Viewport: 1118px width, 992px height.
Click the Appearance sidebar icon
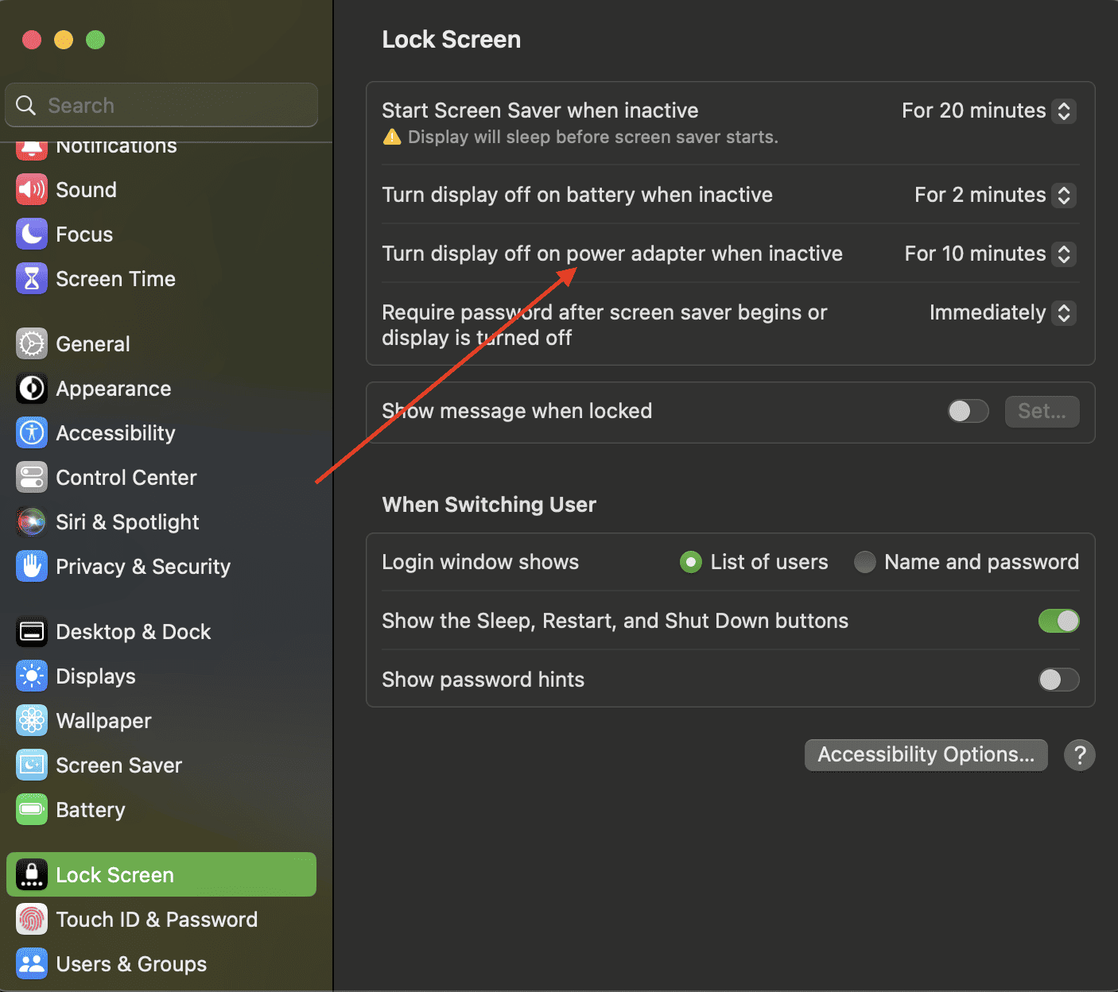(x=32, y=389)
